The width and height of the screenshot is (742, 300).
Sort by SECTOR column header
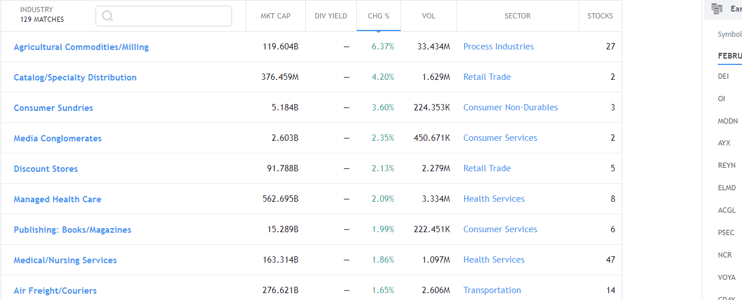coord(518,16)
